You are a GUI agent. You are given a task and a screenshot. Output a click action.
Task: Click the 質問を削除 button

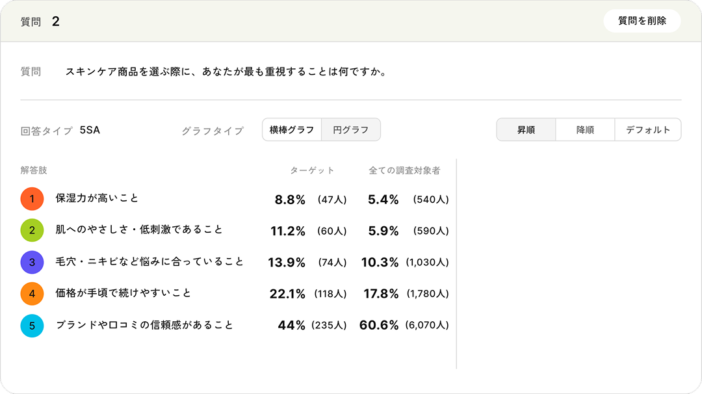(x=642, y=21)
